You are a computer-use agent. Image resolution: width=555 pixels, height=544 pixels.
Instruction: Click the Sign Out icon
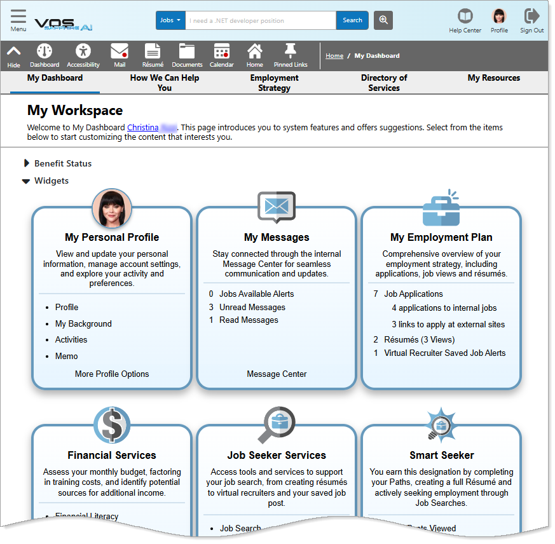(x=531, y=16)
